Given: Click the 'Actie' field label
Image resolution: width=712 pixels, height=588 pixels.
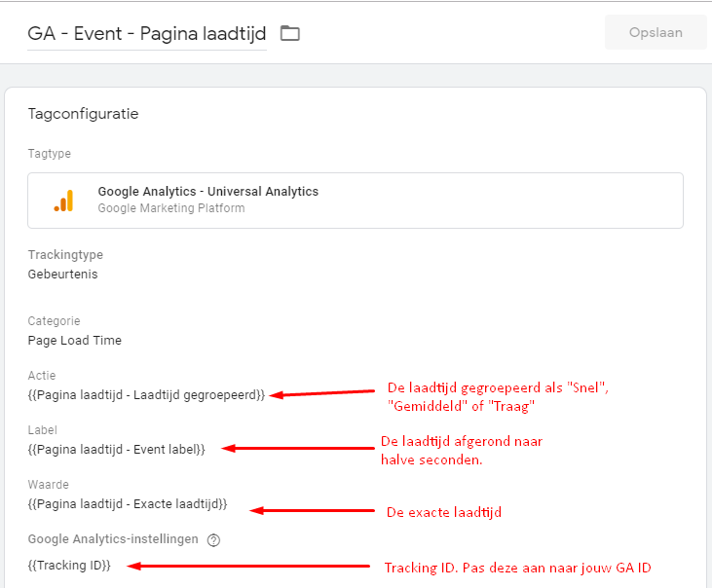Looking at the screenshot, I should [x=42, y=375].
